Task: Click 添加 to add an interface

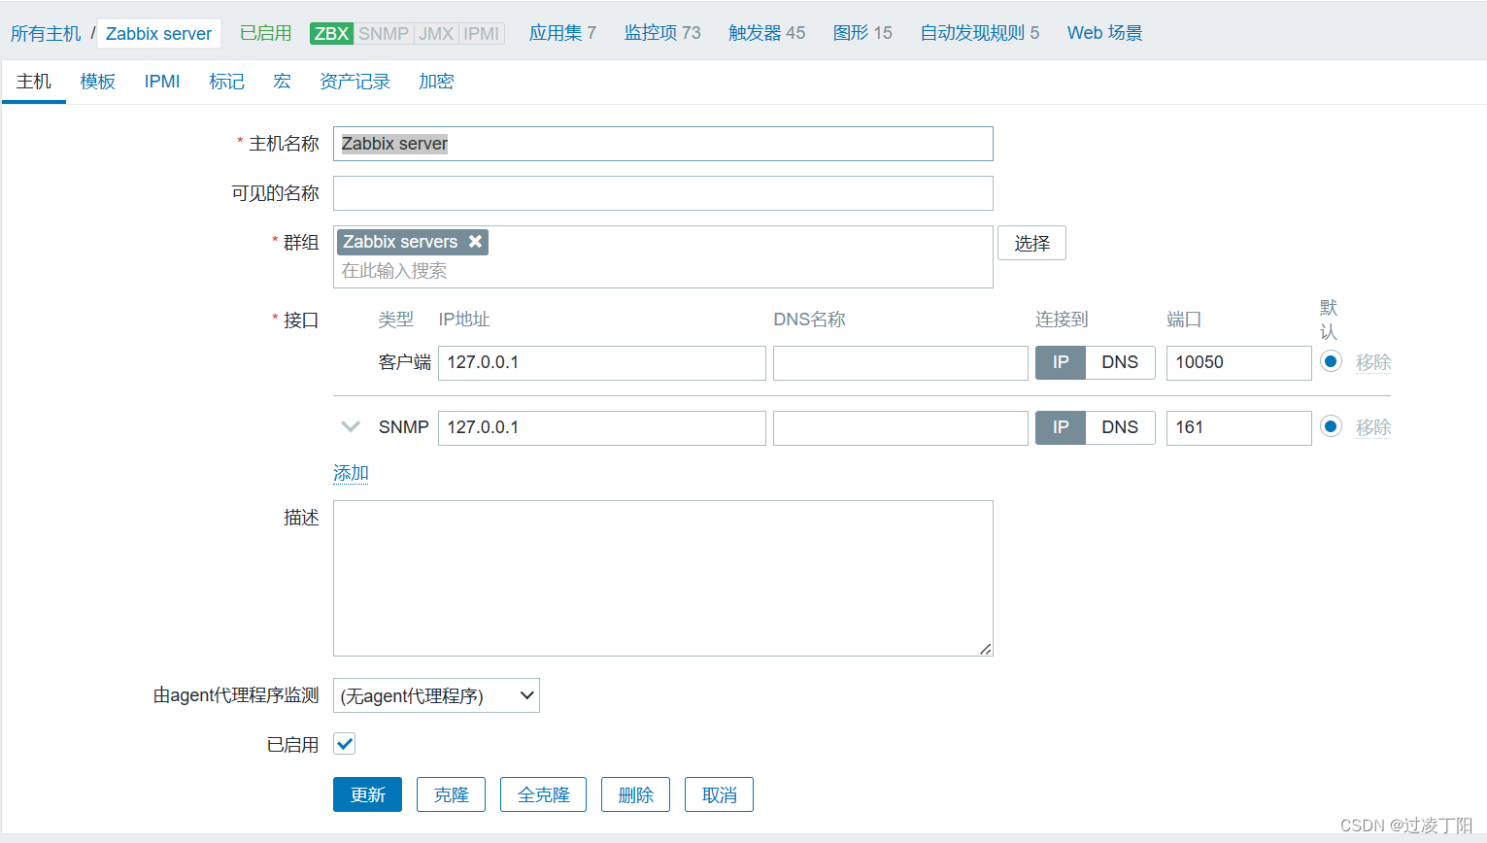Action: click(x=351, y=473)
